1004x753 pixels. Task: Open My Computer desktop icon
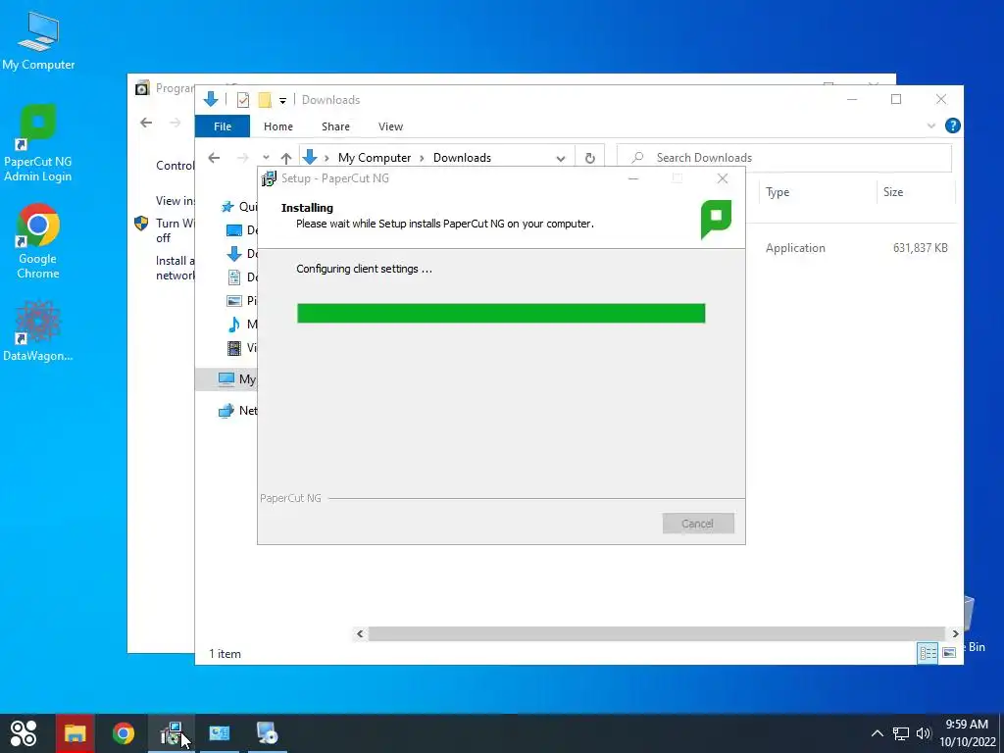click(38, 40)
